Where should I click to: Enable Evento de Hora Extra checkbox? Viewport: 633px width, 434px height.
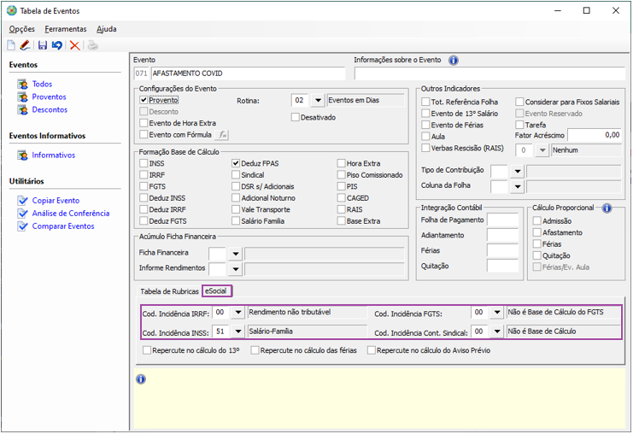144,123
